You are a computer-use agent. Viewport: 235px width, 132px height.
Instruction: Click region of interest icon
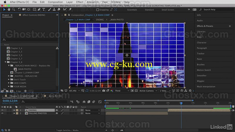click(x=132, y=91)
